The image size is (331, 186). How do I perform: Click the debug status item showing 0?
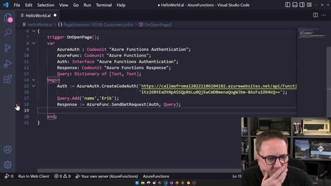9,176
